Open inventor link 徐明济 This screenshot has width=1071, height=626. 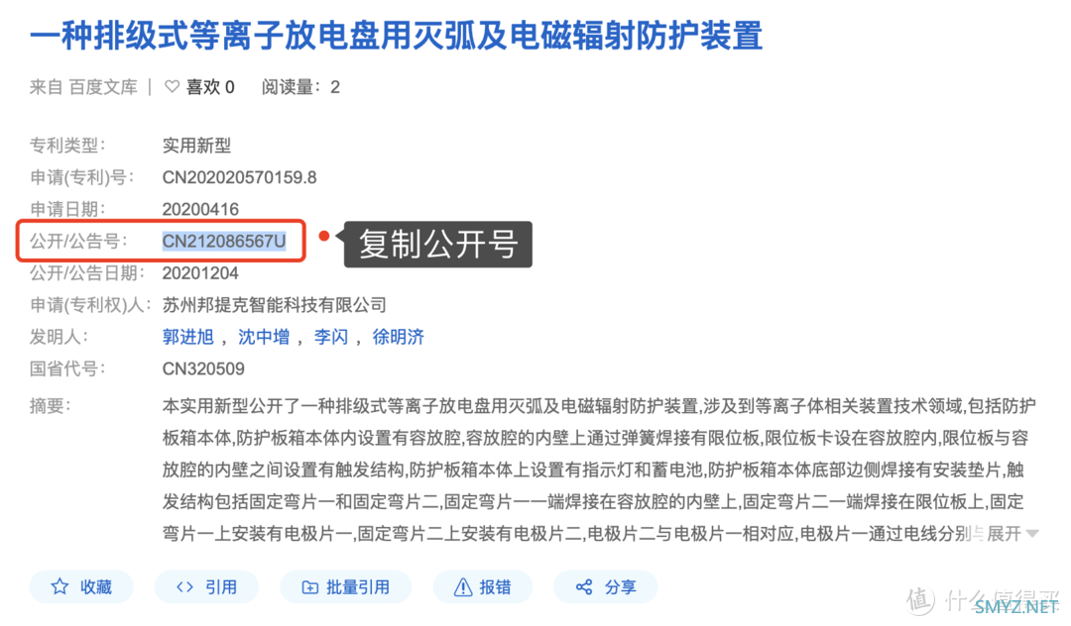coord(398,337)
